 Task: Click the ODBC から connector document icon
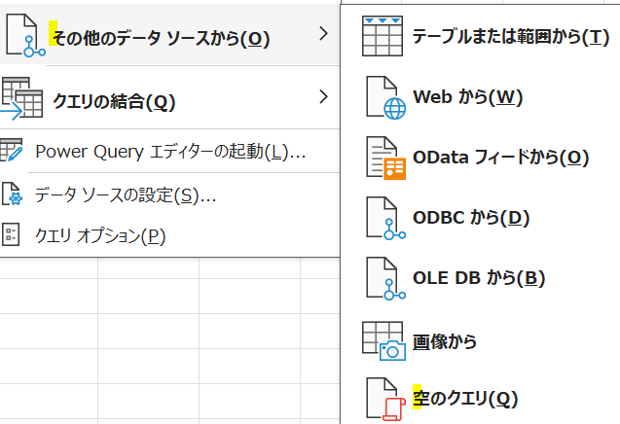(385, 218)
